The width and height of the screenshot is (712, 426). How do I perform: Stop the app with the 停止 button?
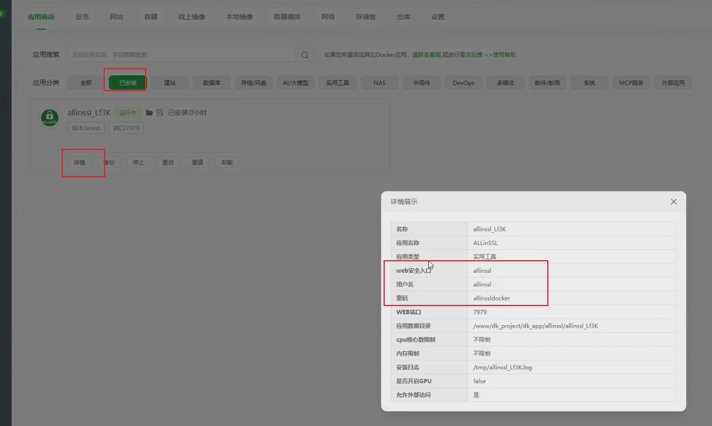(x=139, y=162)
